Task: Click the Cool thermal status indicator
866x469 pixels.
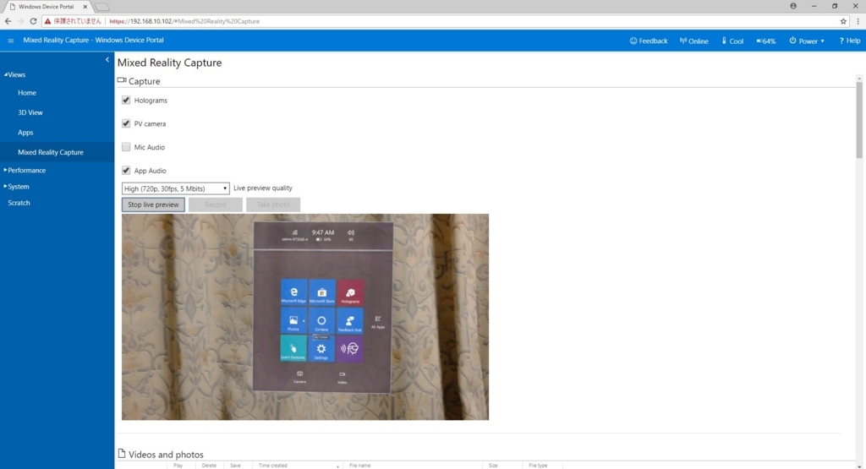Action: point(732,41)
